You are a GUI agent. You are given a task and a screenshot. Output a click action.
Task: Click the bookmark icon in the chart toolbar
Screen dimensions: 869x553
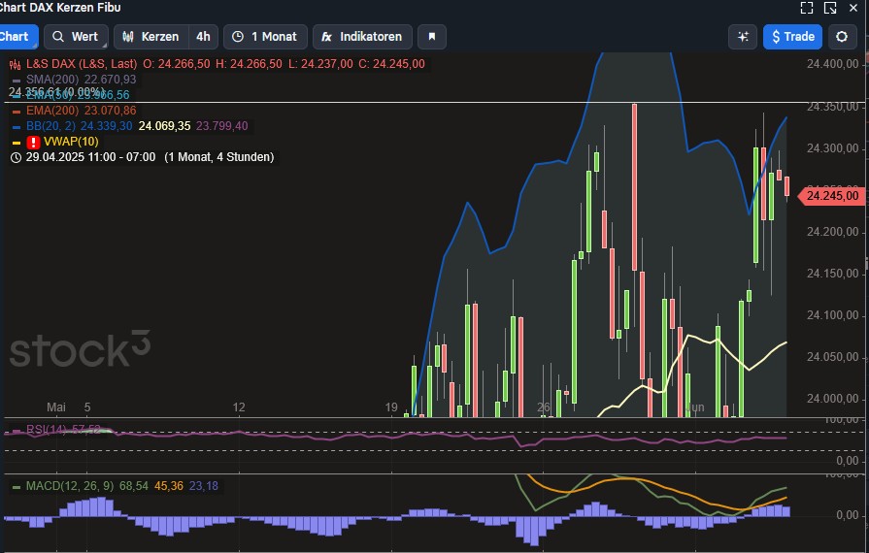(432, 37)
